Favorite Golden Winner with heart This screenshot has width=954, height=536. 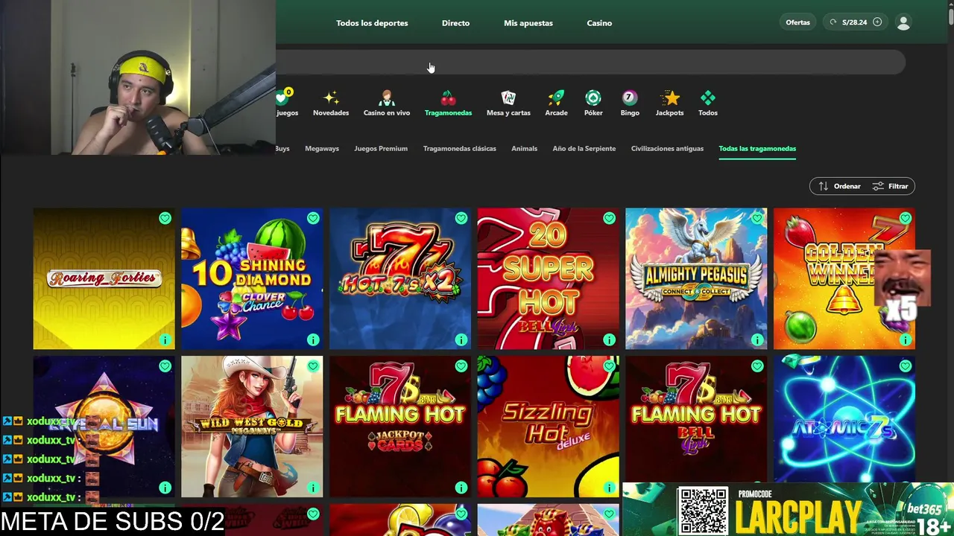click(x=906, y=218)
